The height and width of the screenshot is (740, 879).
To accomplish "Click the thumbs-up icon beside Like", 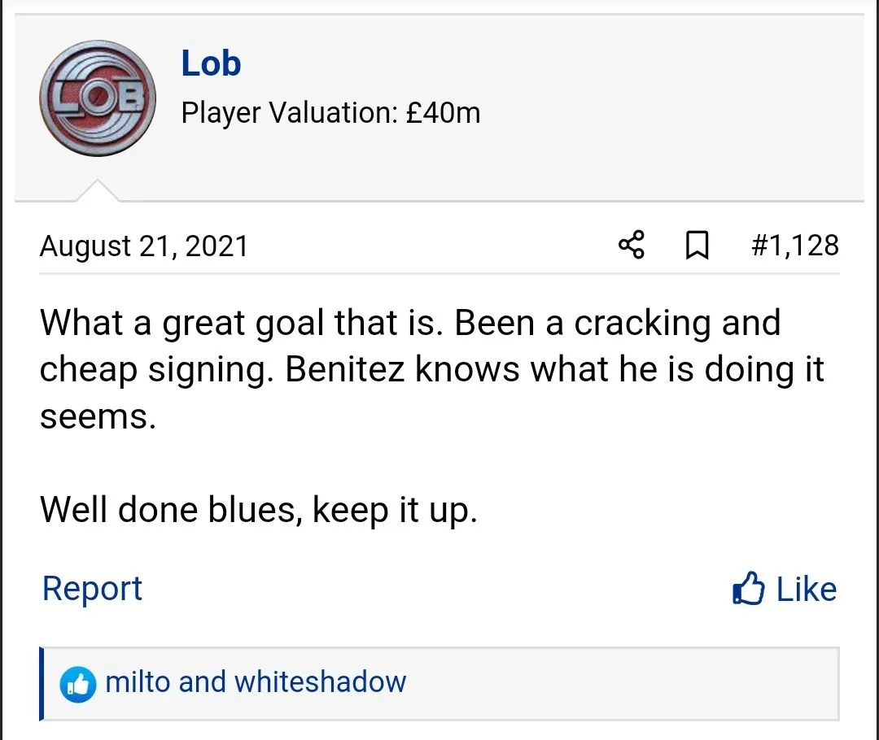I will [x=748, y=589].
